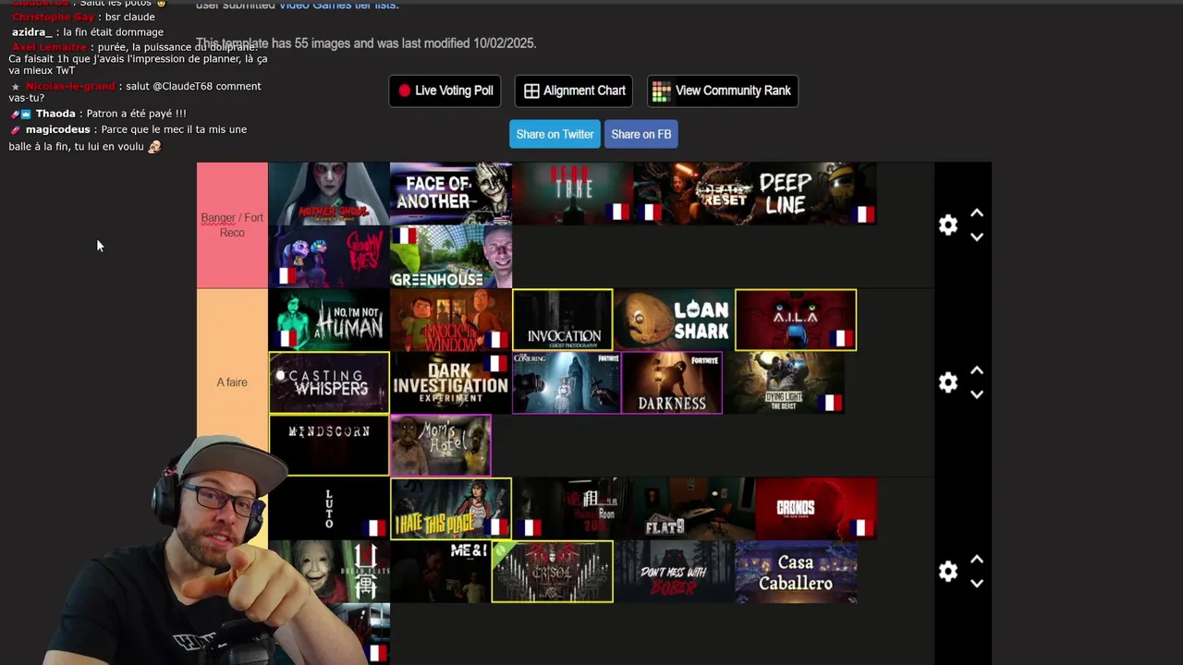Screen dimensions: 1183x665
Task: Click Share on Twitter button
Action: point(555,134)
